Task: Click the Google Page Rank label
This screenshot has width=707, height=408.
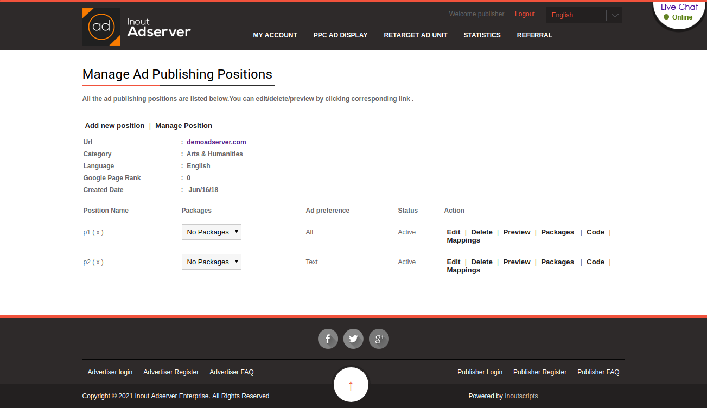Action: pos(112,178)
